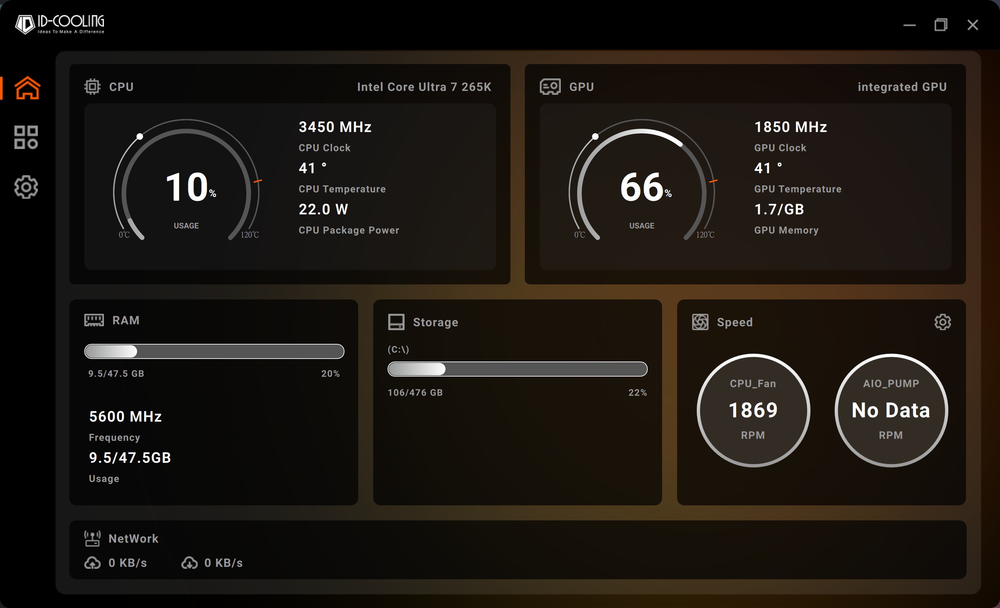Open the widgets grid sidebar icon
This screenshot has height=608, width=1000.
pos(26,137)
